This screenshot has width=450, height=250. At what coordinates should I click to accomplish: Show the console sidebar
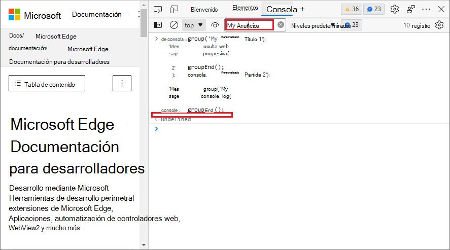pos(158,25)
